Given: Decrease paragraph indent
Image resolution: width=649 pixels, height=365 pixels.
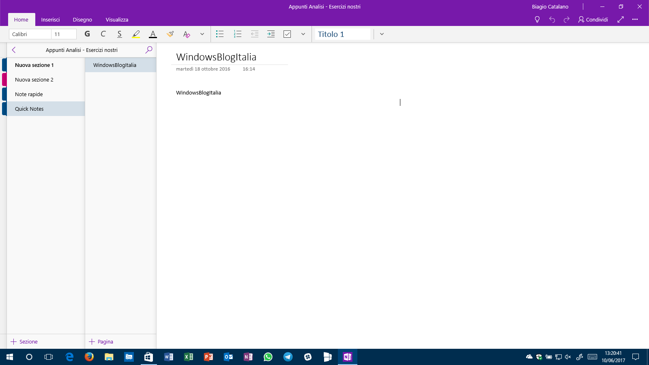Looking at the screenshot, I should coord(255,34).
